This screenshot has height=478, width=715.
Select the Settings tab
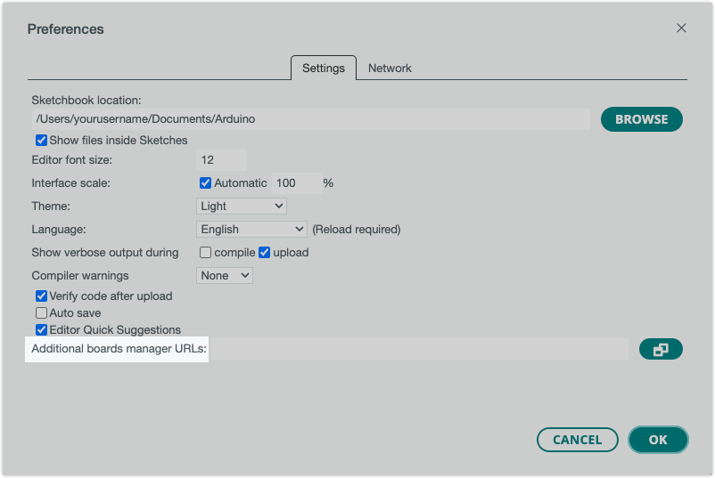323,69
